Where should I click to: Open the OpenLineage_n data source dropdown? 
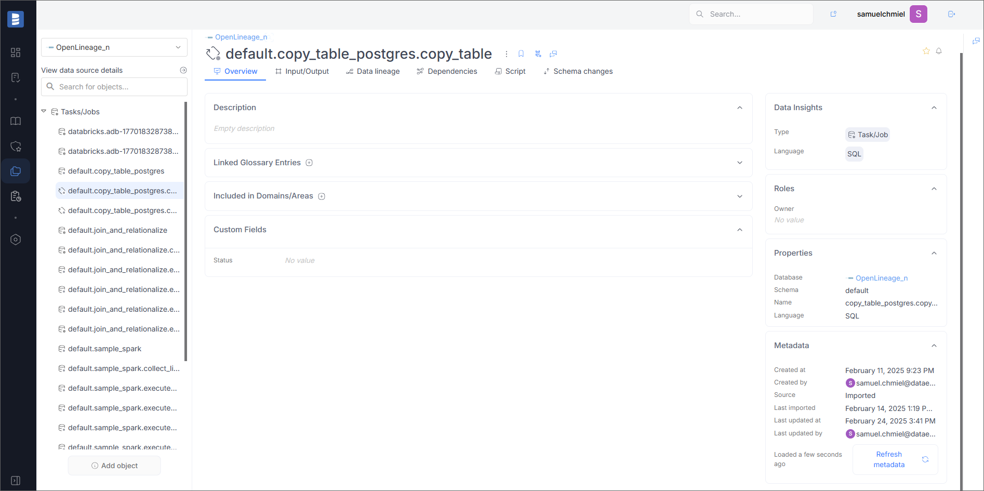114,47
